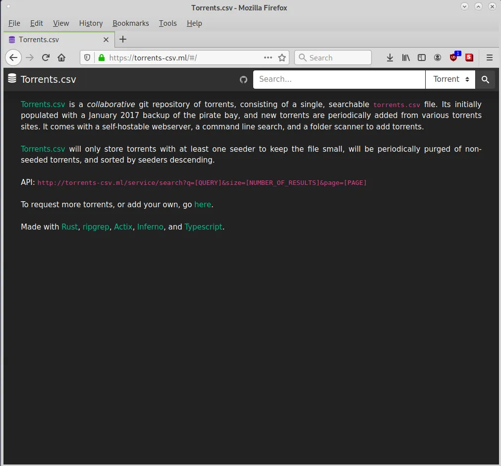This screenshot has height=466, width=501.
Task: Open the Torrents.csv GitHub repository icon
Action: click(243, 79)
